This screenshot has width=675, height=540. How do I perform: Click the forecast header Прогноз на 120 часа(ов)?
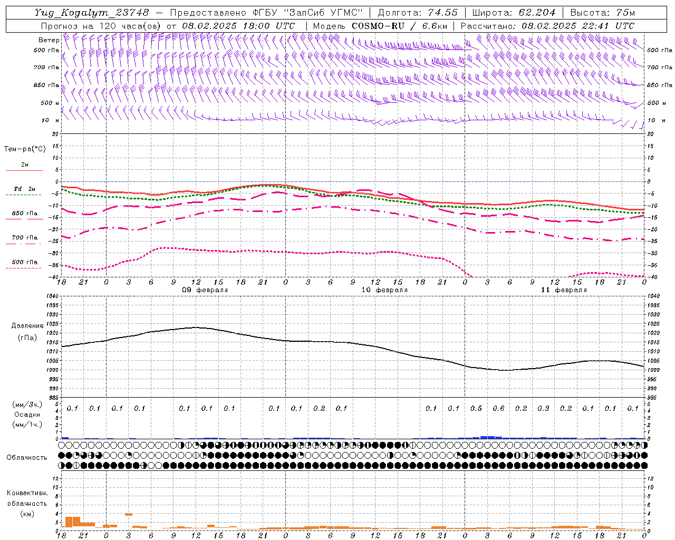[x=101, y=26]
